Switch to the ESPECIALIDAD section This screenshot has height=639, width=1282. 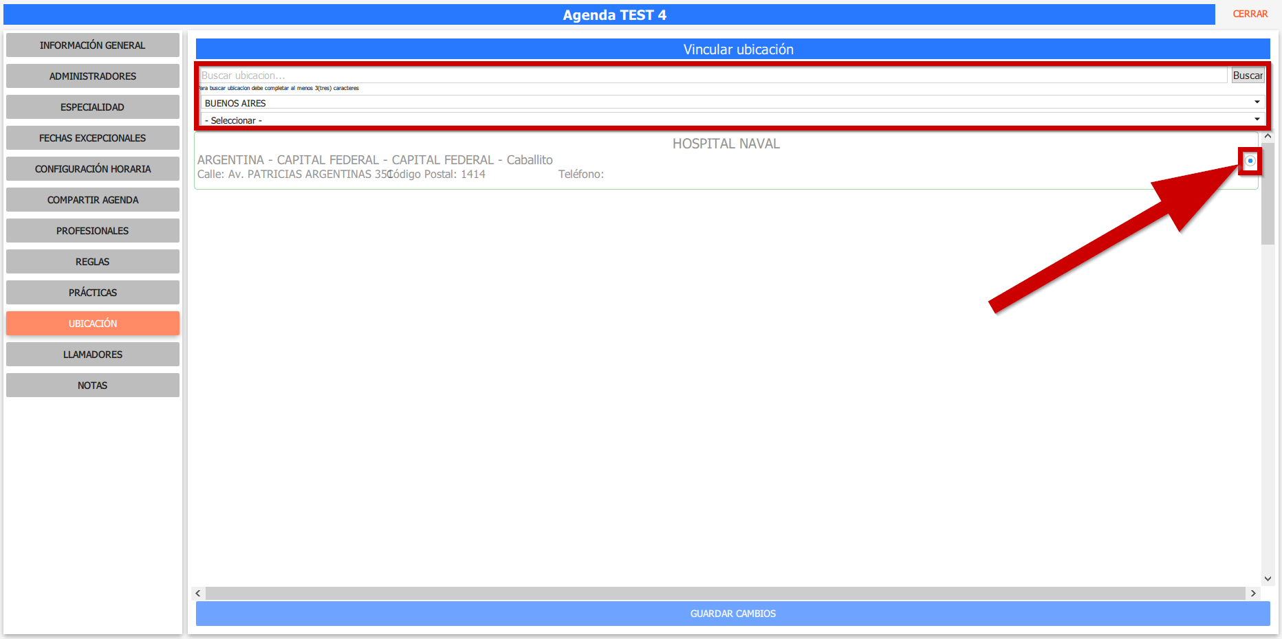point(93,107)
